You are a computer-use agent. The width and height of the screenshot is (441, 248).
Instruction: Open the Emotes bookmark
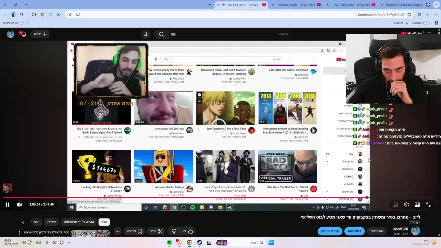[x=401, y=23]
